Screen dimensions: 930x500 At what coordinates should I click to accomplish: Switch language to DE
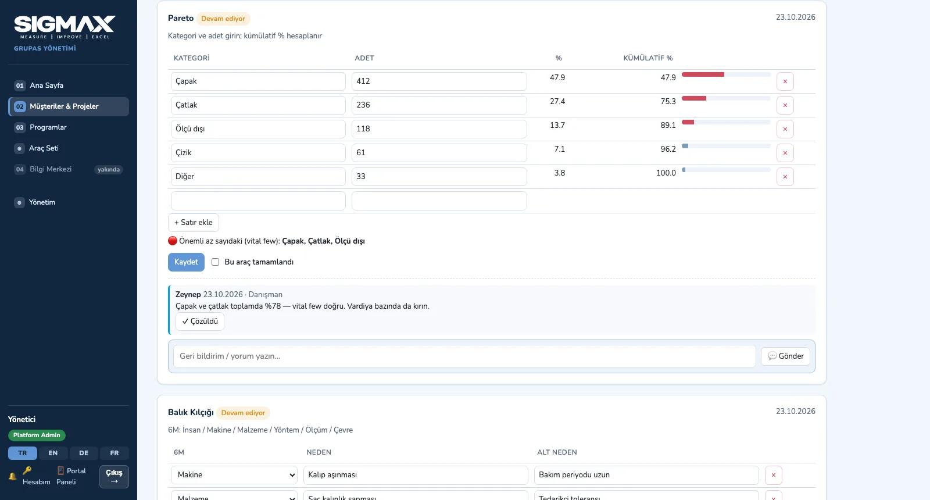click(x=84, y=453)
